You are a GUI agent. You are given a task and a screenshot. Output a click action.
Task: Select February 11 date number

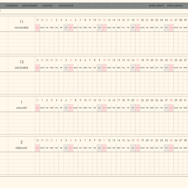pyautogui.click(x=104, y=140)
